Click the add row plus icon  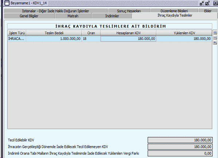[x=215, y=33]
